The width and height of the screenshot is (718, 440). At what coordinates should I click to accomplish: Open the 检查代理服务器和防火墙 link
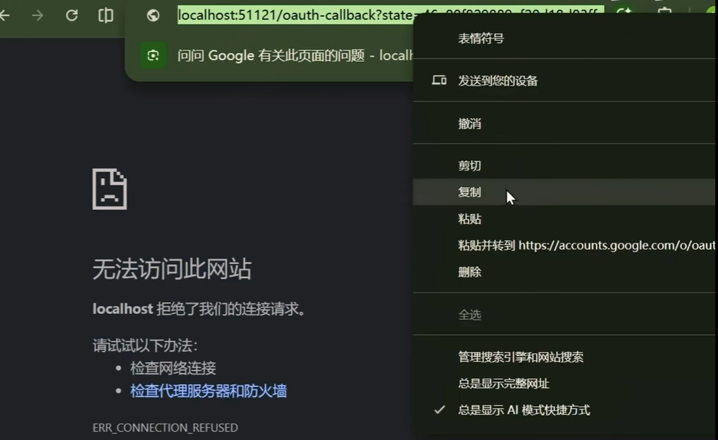(209, 391)
